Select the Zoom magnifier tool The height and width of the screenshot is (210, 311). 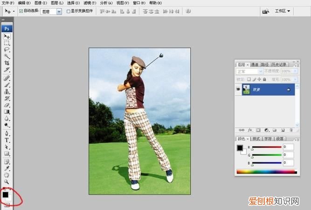7,182
